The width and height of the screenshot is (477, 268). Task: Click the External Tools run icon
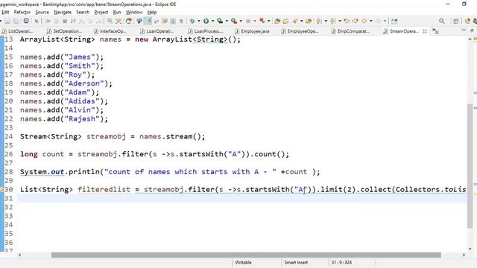coord(233,21)
